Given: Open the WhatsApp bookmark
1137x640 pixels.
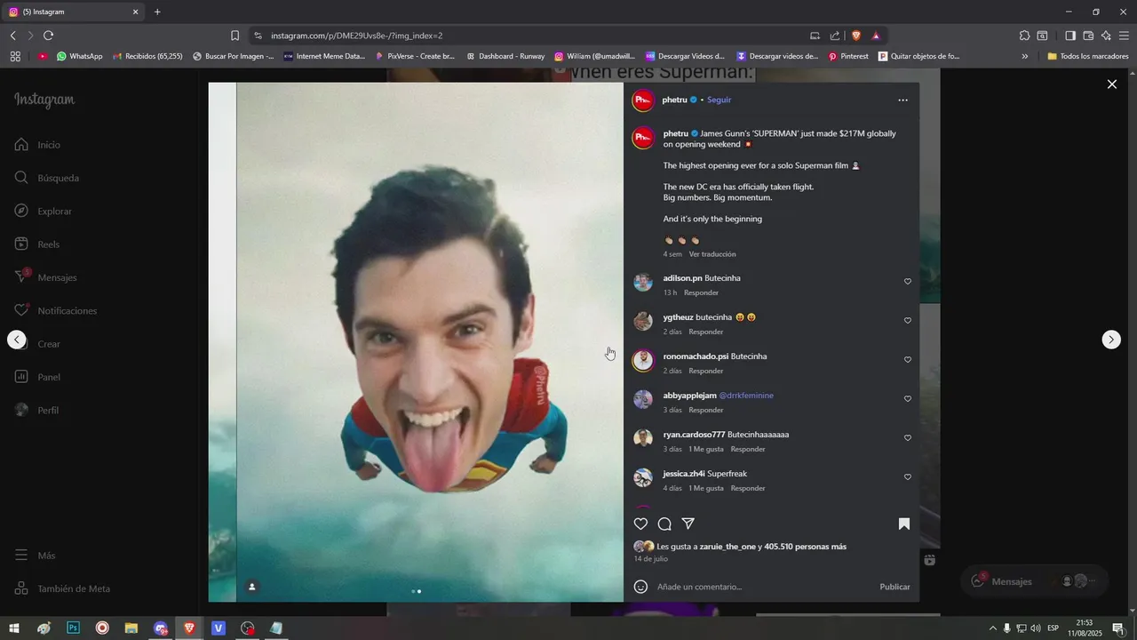Looking at the screenshot, I should click(x=79, y=56).
